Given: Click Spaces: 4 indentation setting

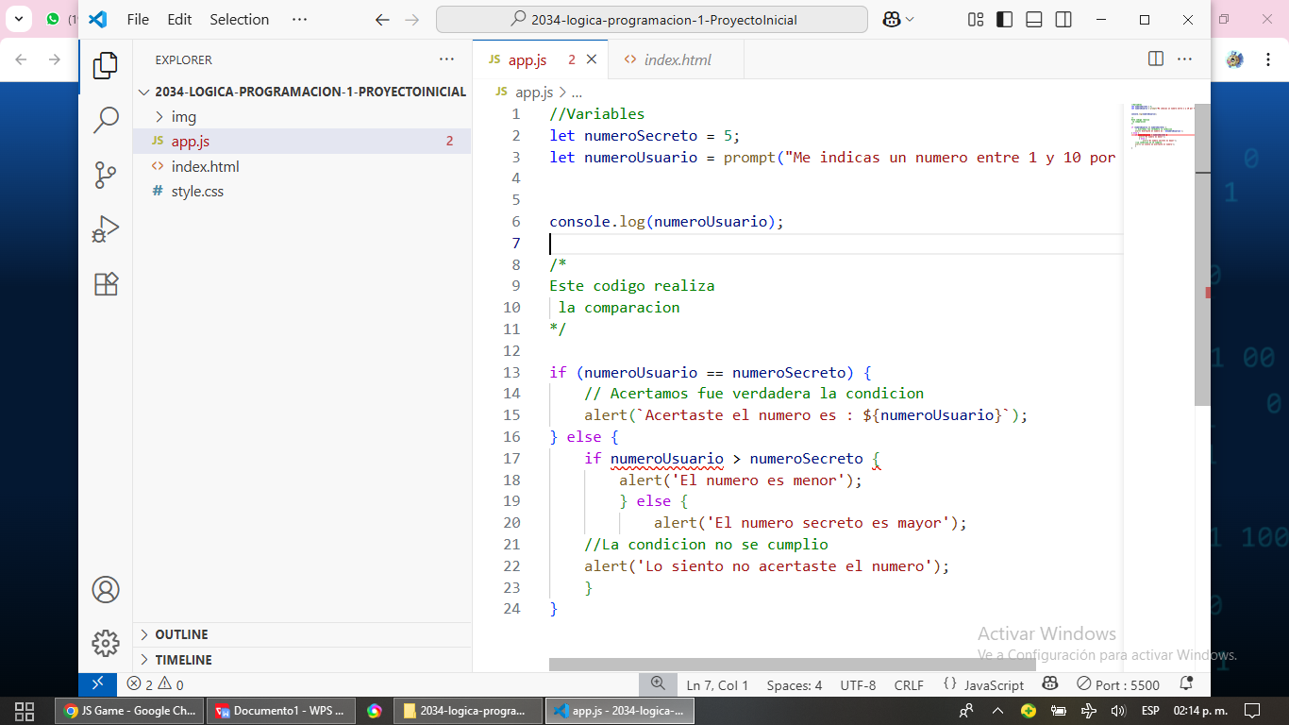Looking at the screenshot, I should (794, 684).
